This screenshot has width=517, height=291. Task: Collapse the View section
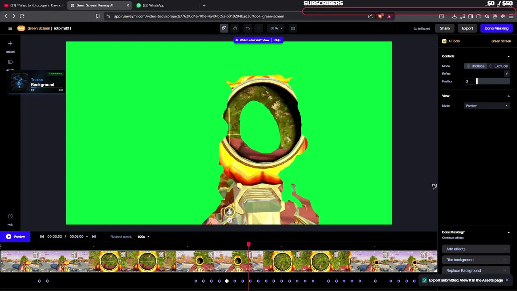click(x=509, y=96)
